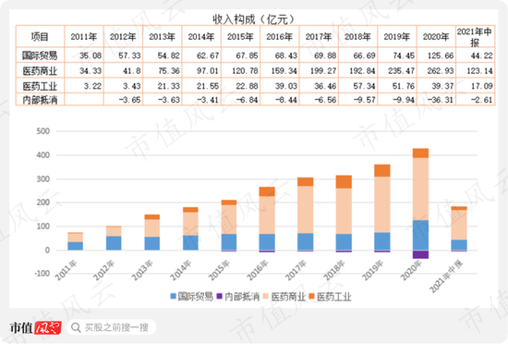This screenshot has width=508, height=344.
Task: Click the orange top segment of 2018年 bar
Action: pos(344,182)
